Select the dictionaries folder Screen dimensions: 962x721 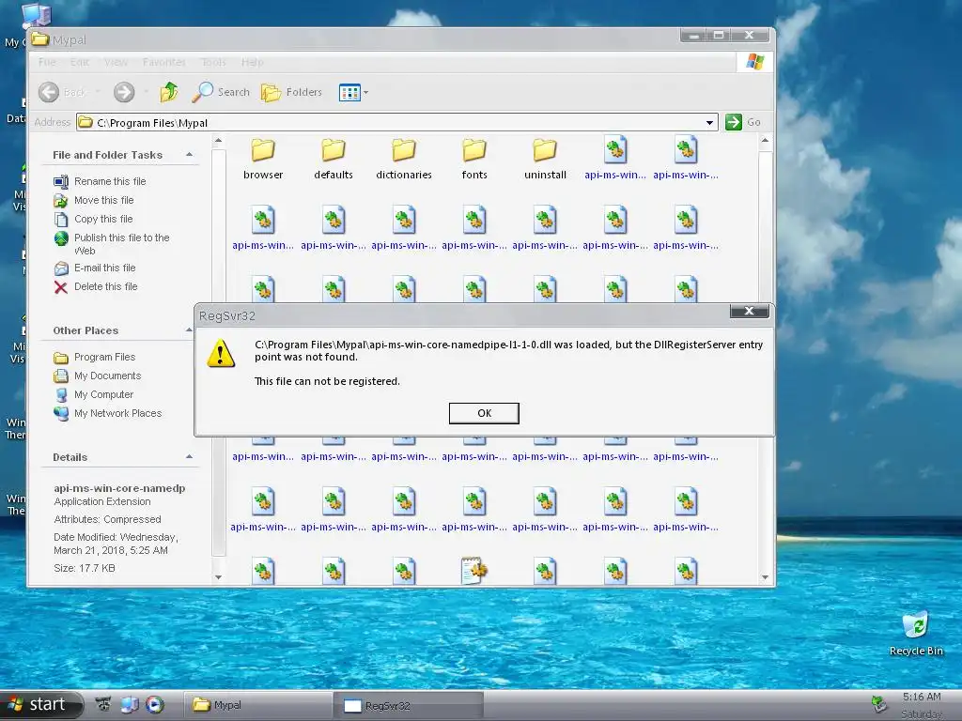[x=404, y=159]
